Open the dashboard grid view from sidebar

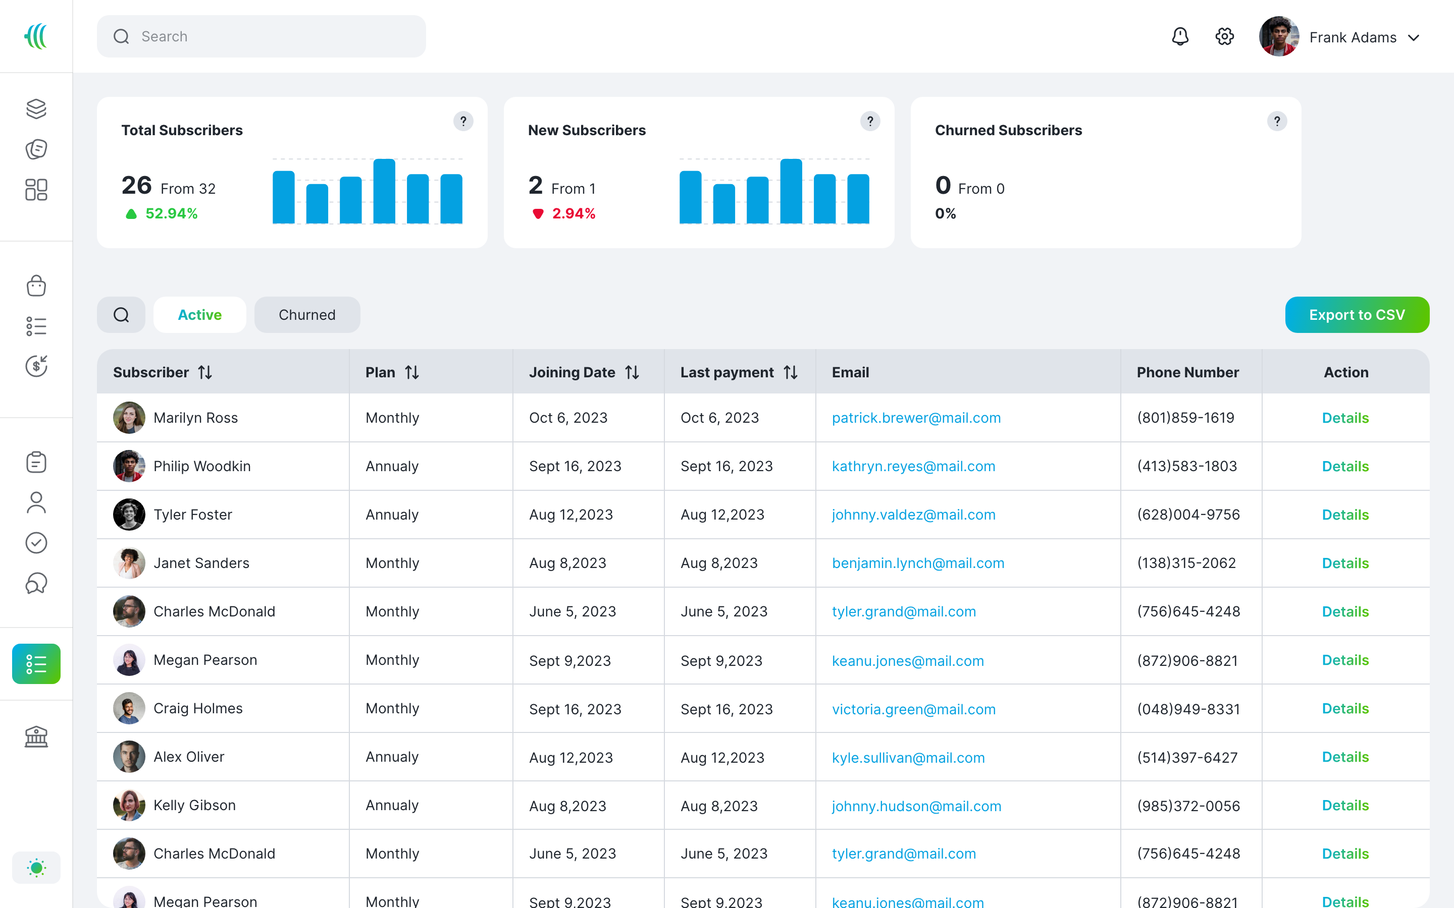(x=36, y=190)
